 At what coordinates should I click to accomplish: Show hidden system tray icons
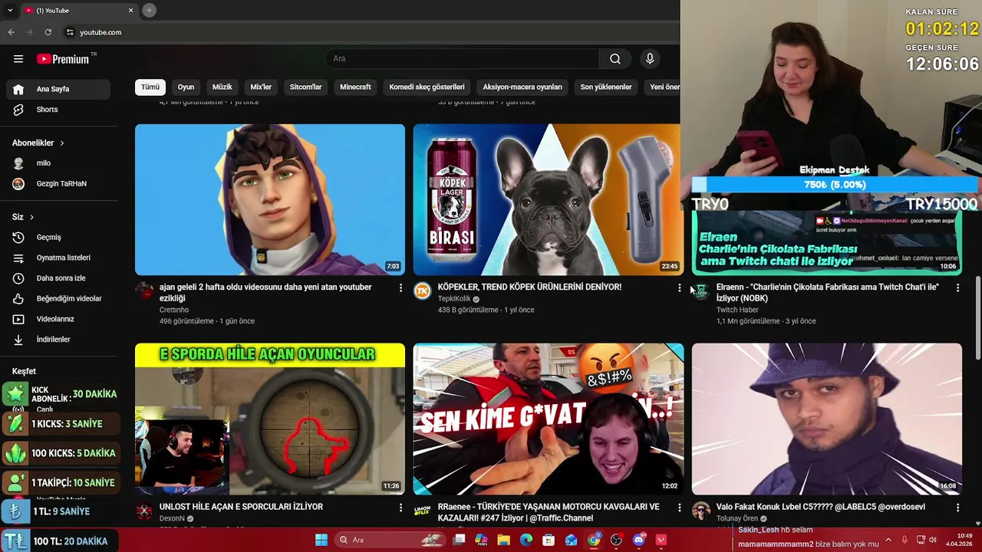[888, 540]
